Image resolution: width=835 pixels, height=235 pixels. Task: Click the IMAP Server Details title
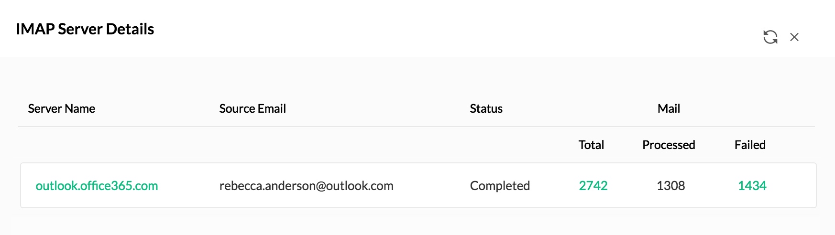pyautogui.click(x=85, y=29)
